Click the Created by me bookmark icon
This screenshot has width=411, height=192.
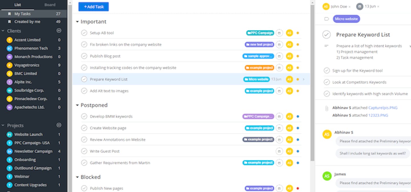pyautogui.click(x=9, y=22)
